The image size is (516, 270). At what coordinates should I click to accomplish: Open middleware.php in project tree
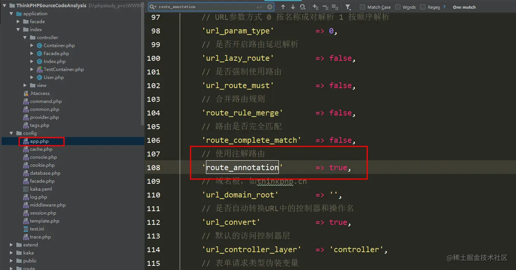click(48, 205)
